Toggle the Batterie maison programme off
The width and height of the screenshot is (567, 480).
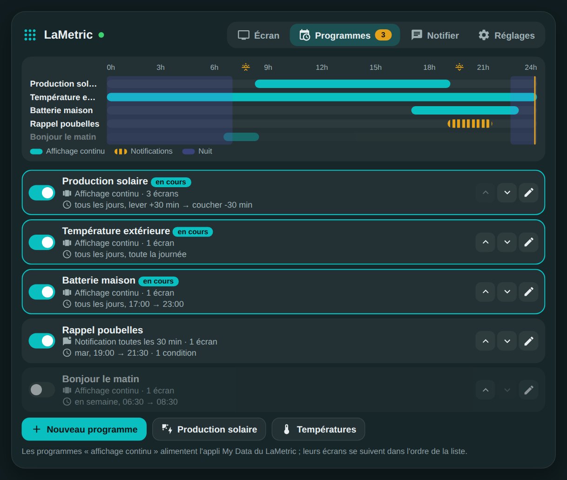(42, 292)
